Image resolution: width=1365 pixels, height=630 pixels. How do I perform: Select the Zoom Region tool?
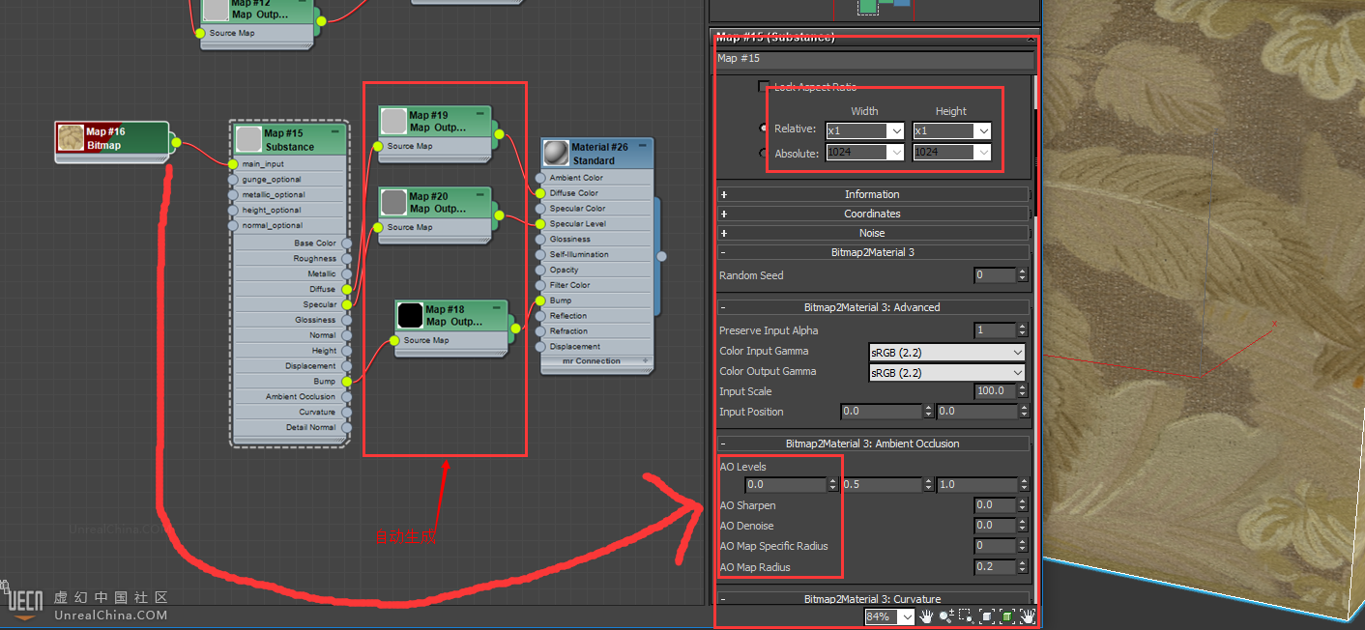966,616
